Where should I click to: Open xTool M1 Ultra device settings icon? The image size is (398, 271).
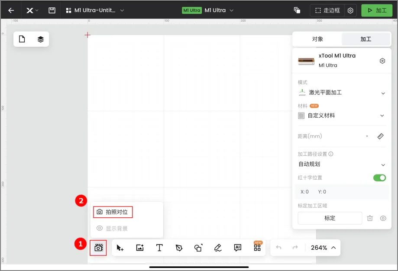coord(382,61)
